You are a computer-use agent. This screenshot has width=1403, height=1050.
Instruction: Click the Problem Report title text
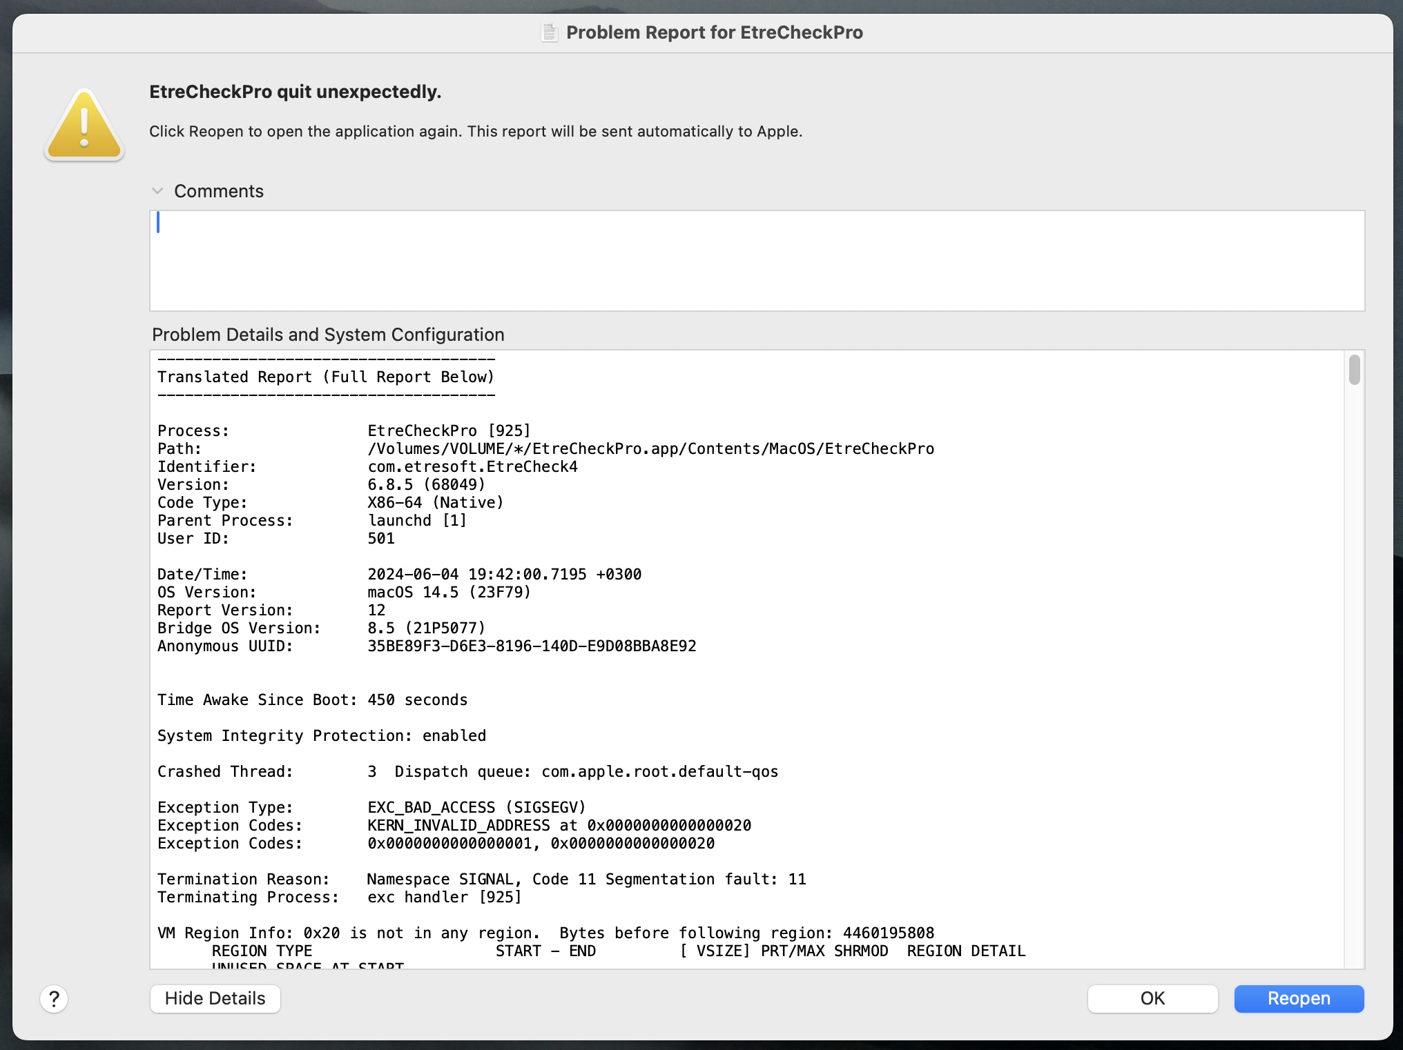[x=714, y=32]
